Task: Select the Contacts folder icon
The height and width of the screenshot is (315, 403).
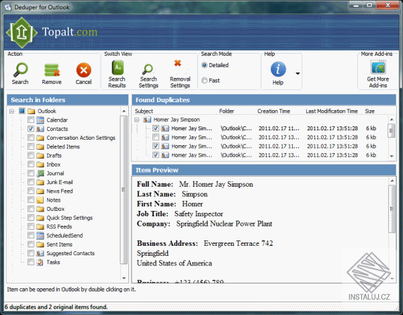Action: click(x=40, y=129)
